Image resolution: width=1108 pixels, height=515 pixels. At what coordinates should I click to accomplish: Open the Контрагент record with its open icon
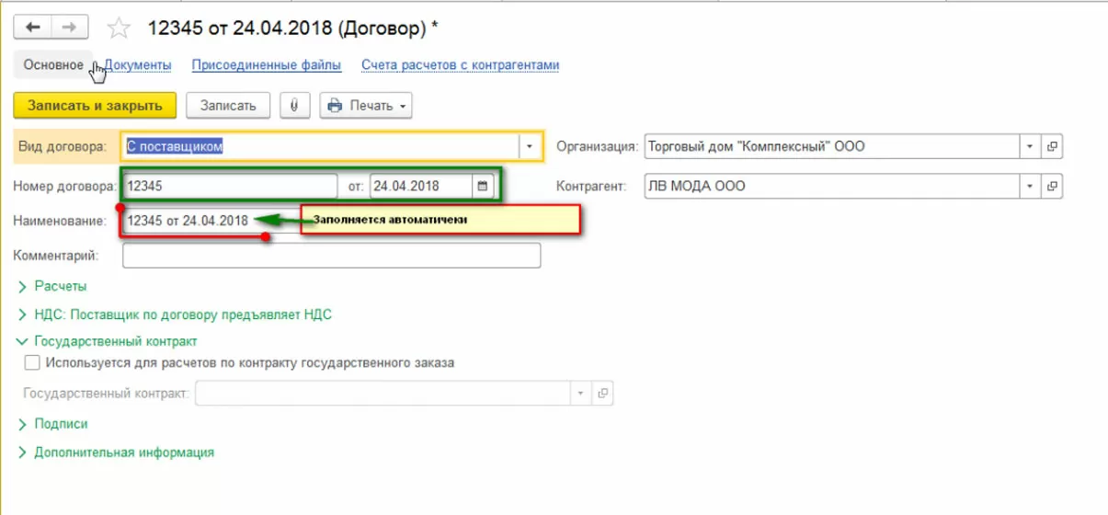tap(1053, 186)
